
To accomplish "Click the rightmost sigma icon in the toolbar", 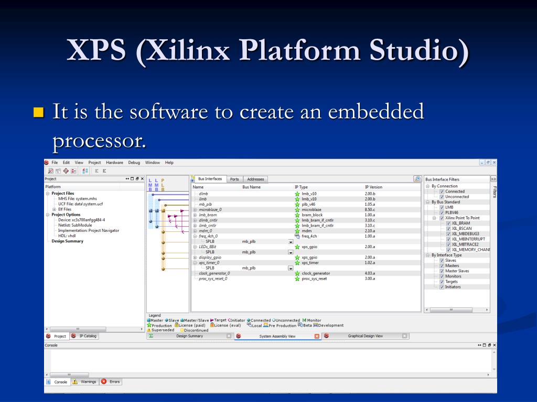I will pyautogui.click(x=104, y=171).
